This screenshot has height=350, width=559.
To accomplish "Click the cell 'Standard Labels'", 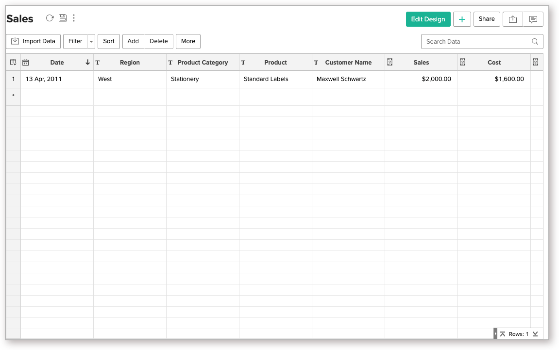I will (275, 79).
